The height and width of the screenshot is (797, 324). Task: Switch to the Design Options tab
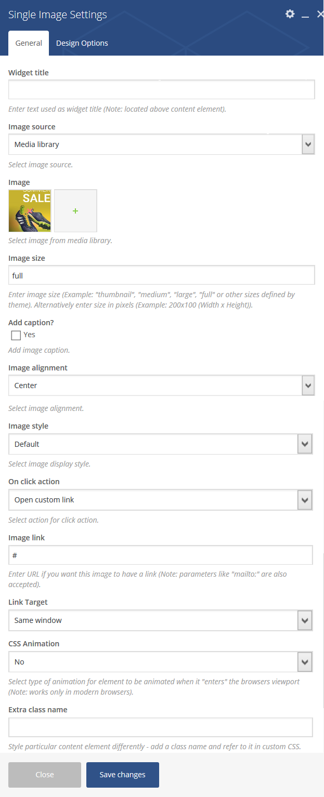pos(82,43)
